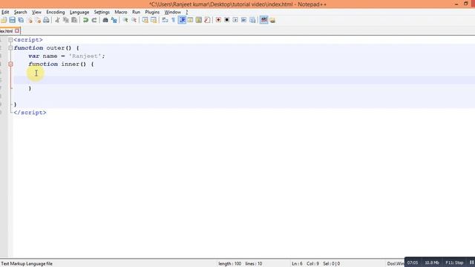Open the ? help menu

click(x=186, y=12)
